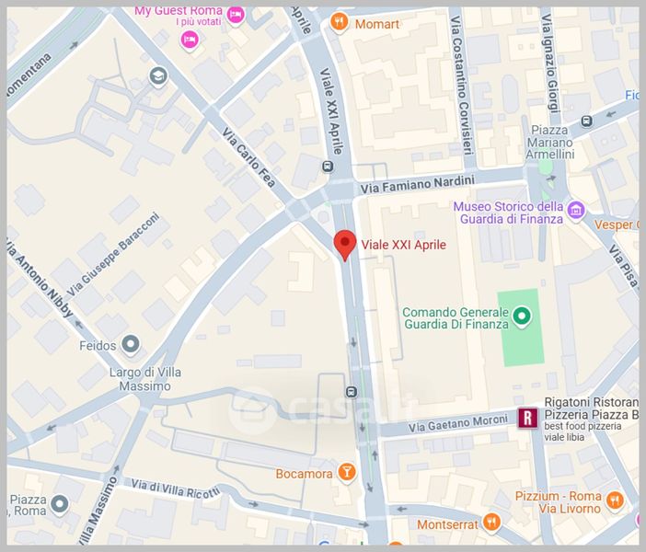Click the bus stop icon near Via Carlo Fea
Image resolution: width=646 pixels, height=552 pixels.
(328, 167)
